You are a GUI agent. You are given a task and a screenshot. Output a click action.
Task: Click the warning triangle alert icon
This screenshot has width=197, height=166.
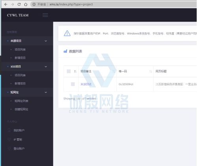[x=67, y=33]
